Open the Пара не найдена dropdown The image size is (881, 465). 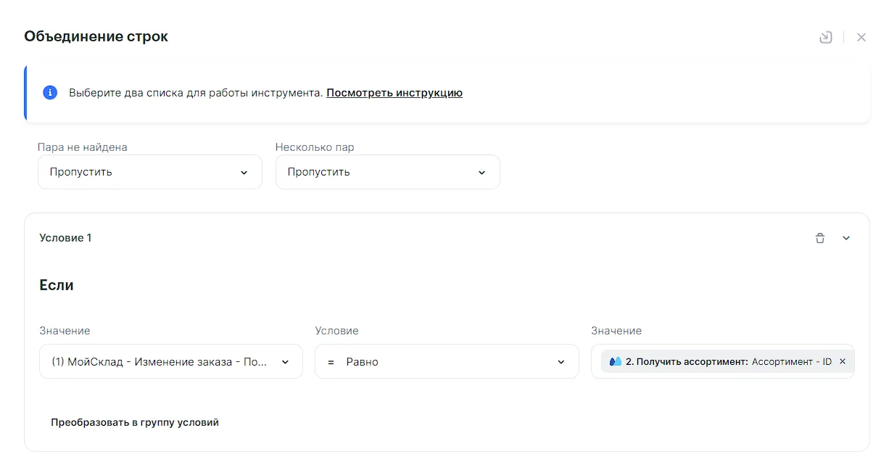pos(149,172)
